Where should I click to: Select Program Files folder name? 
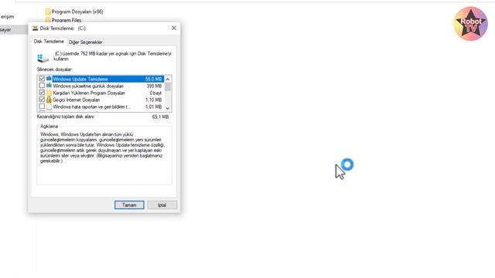coord(67,20)
